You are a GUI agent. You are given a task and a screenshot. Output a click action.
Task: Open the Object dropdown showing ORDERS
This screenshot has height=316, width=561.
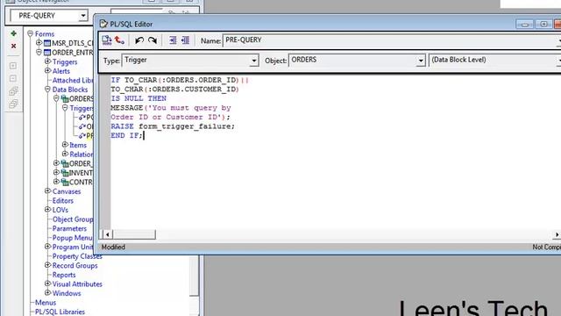[x=421, y=61]
